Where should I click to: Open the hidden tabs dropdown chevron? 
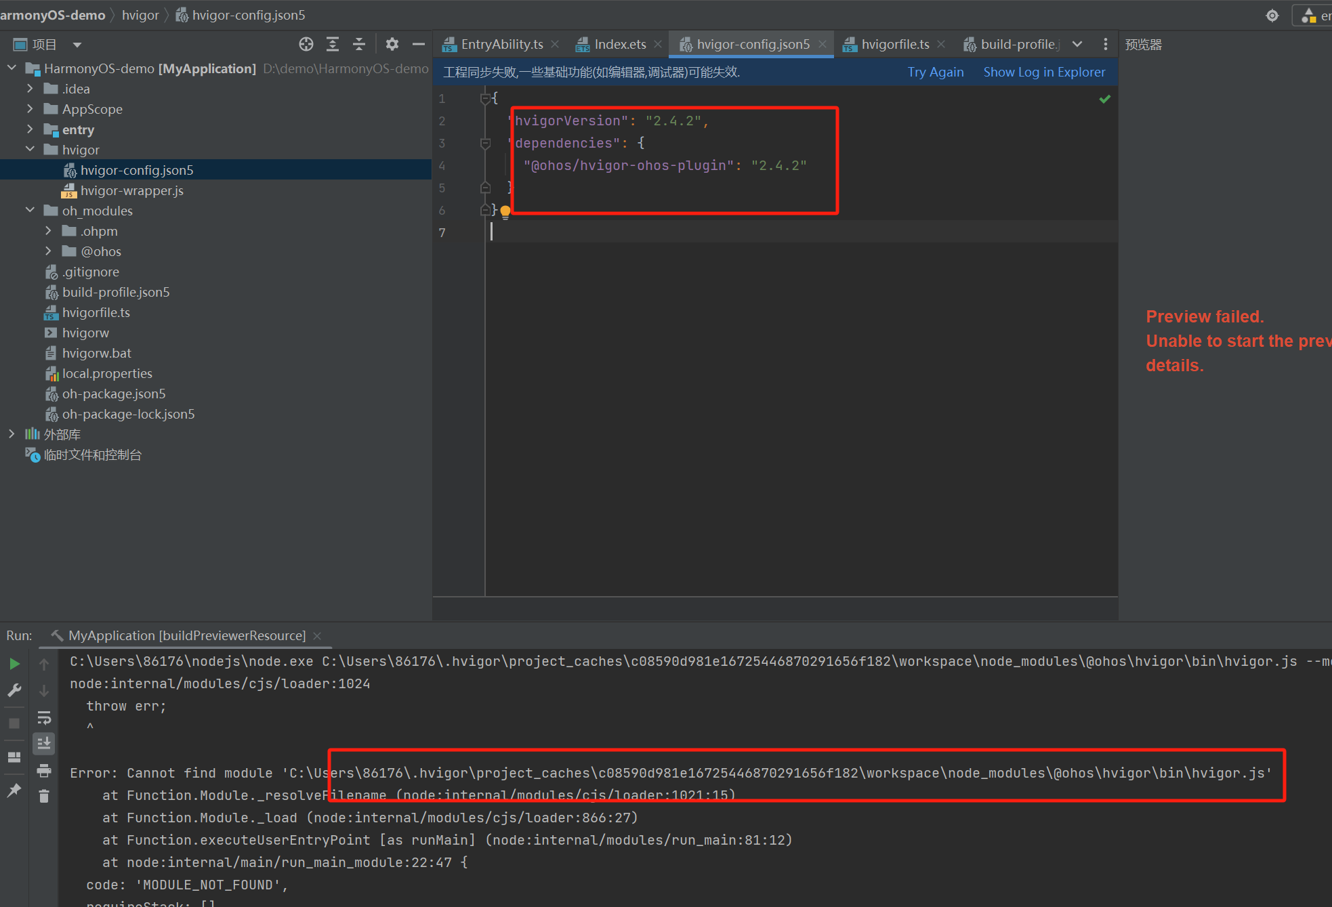[1077, 44]
